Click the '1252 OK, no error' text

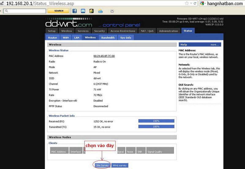103,121
